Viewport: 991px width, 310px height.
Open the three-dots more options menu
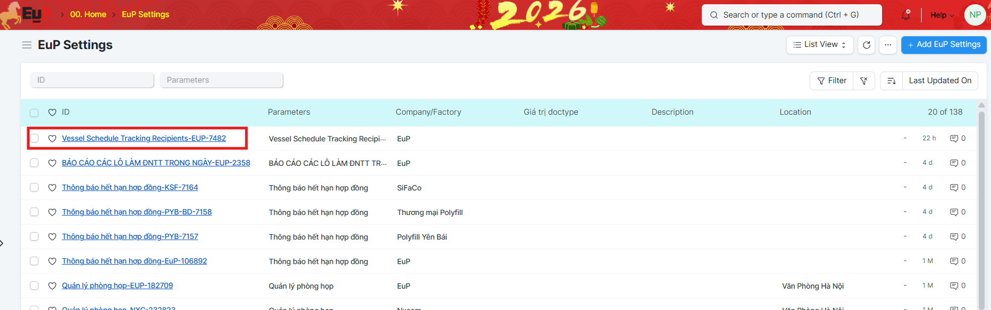(x=888, y=45)
